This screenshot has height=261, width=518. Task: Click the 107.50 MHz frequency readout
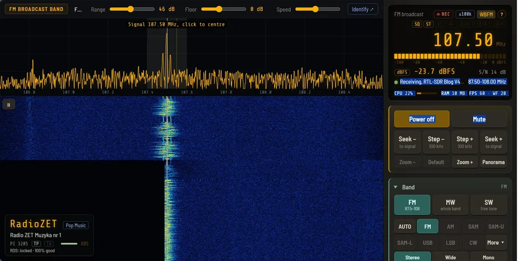[x=463, y=39]
